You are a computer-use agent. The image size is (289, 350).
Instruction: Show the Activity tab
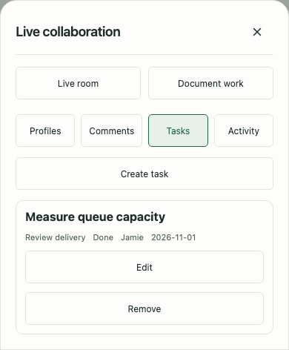244,131
